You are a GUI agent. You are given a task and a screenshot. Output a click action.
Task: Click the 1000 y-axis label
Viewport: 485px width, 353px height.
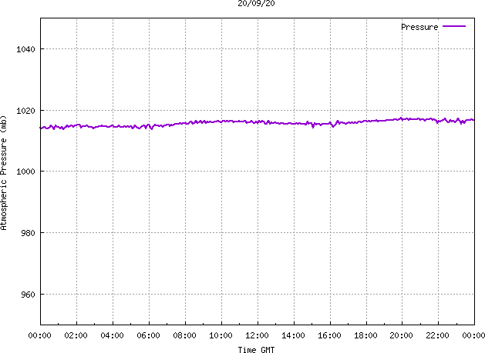25,172
